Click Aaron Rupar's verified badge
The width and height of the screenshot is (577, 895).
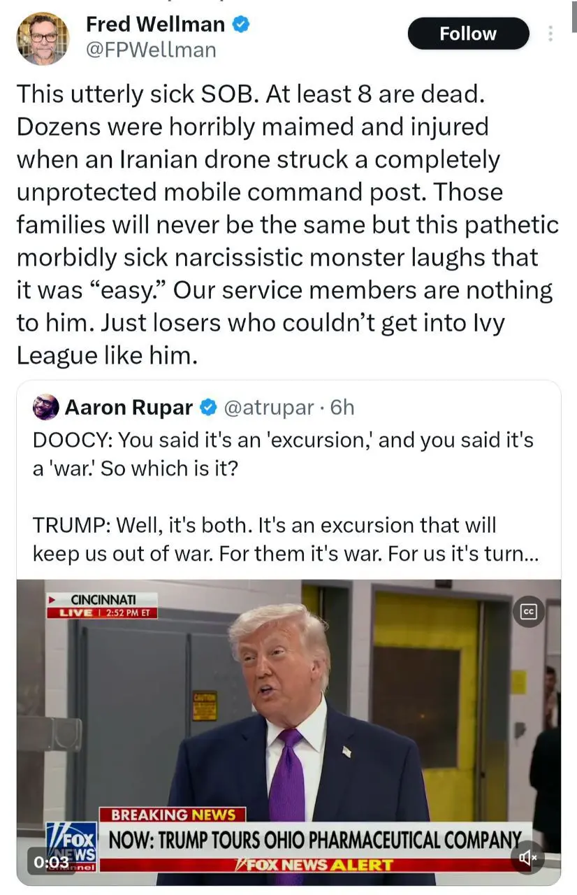click(208, 407)
